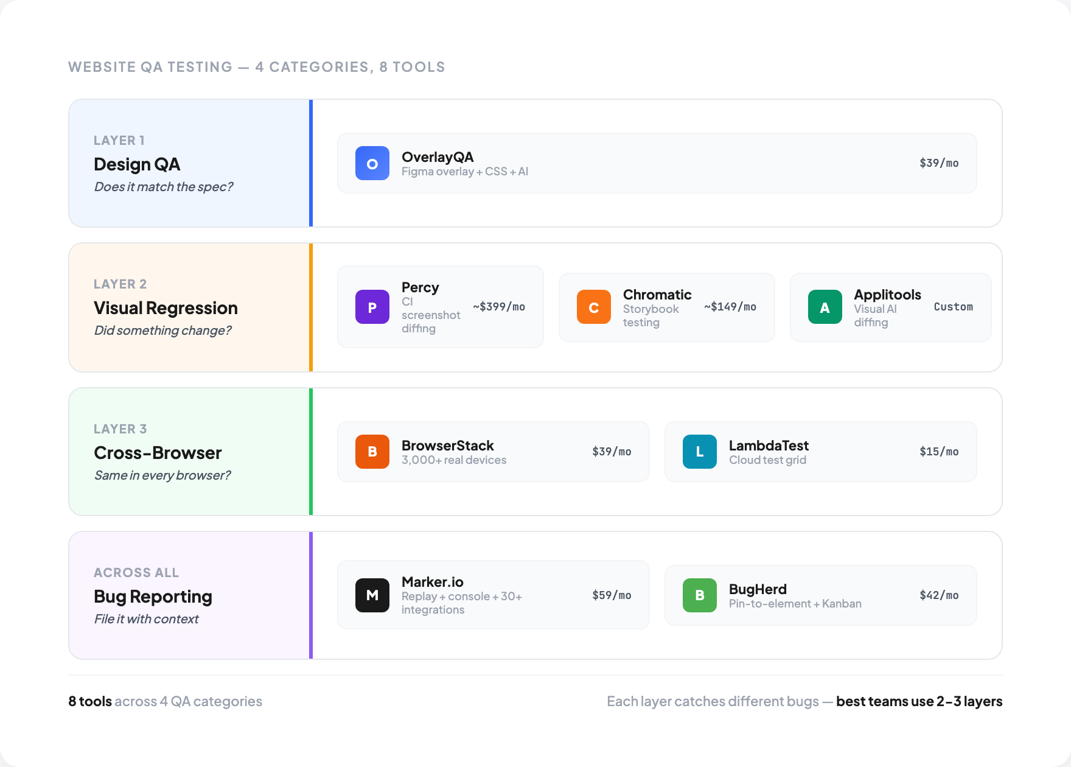Select the Cross-Browser category heading

tap(158, 453)
